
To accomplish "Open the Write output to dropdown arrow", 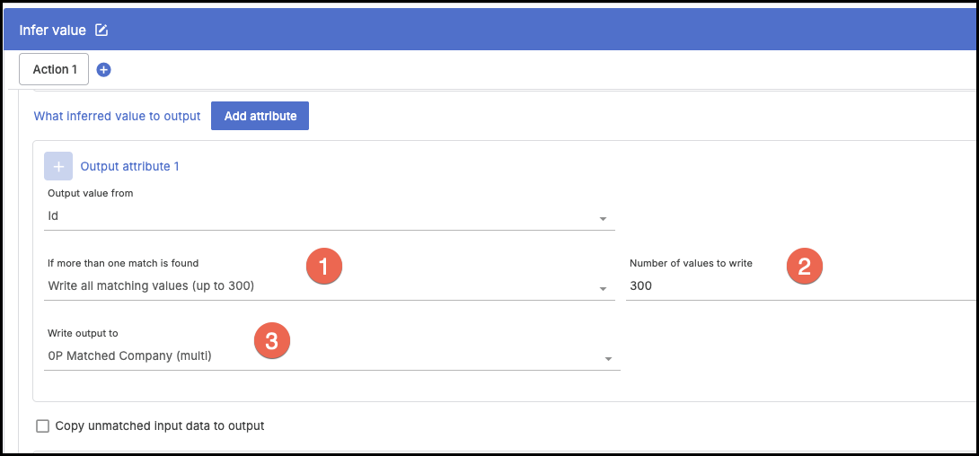I will coord(608,358).
